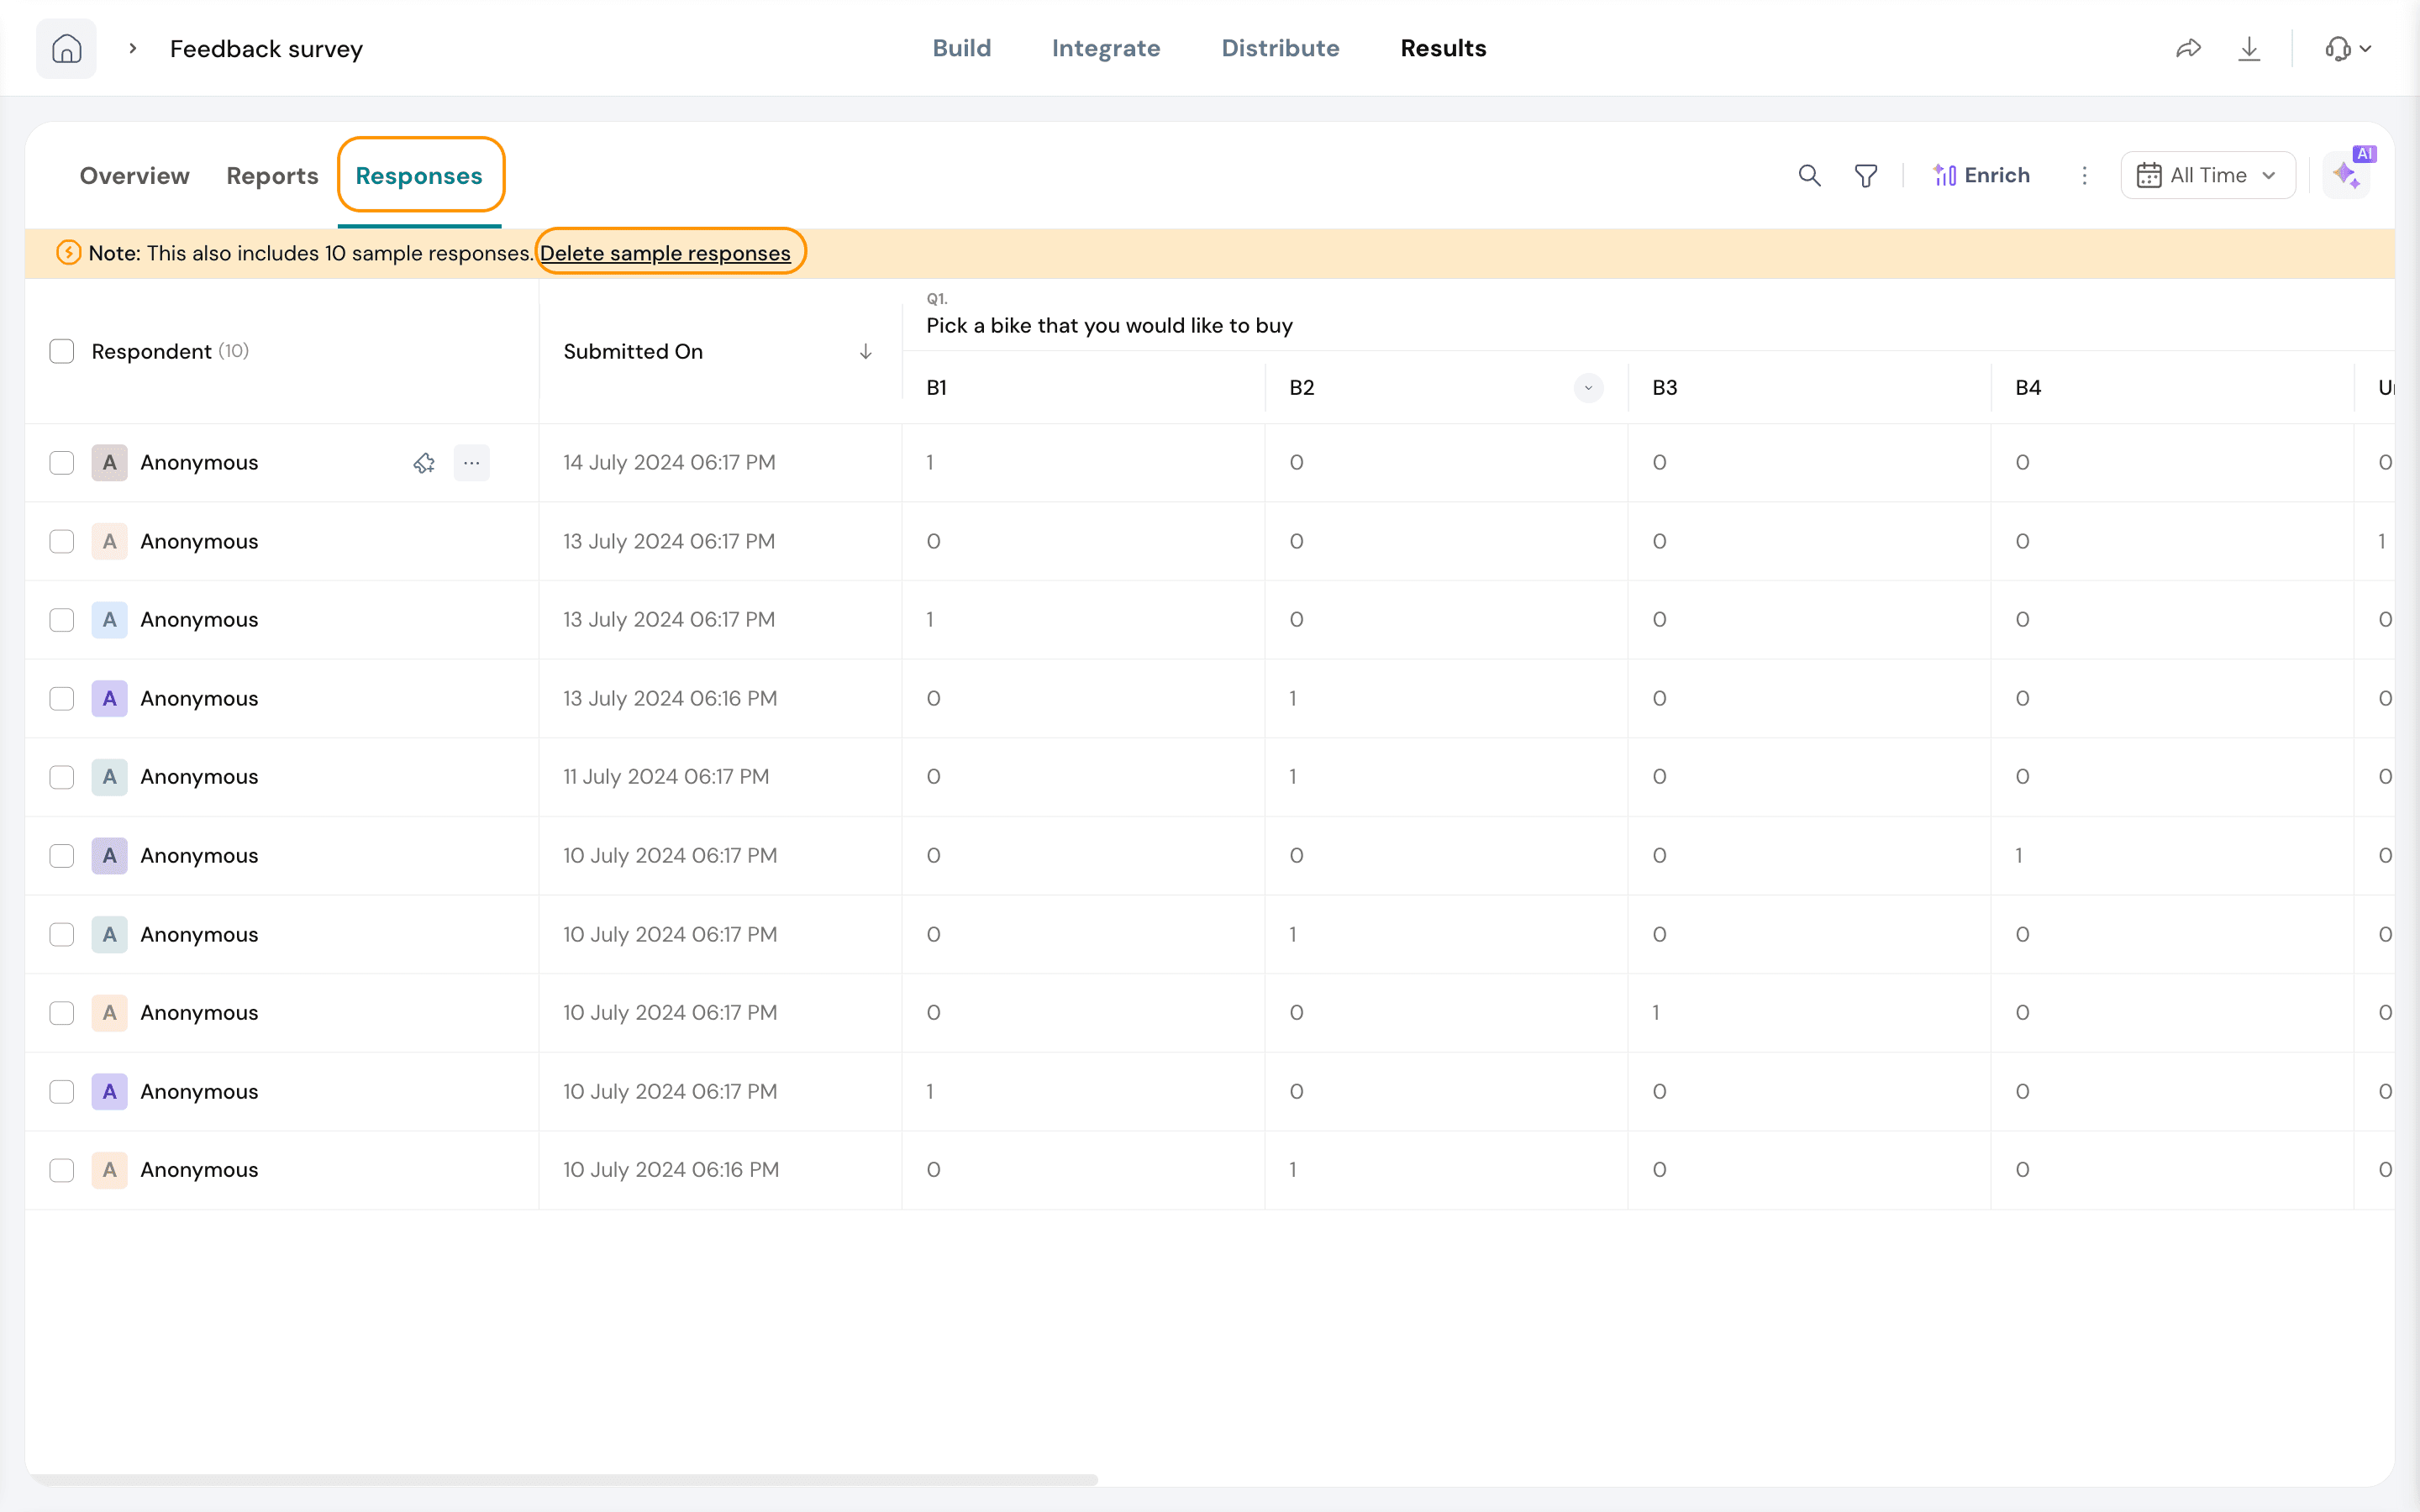Open search in responses toolbar

1809,176
